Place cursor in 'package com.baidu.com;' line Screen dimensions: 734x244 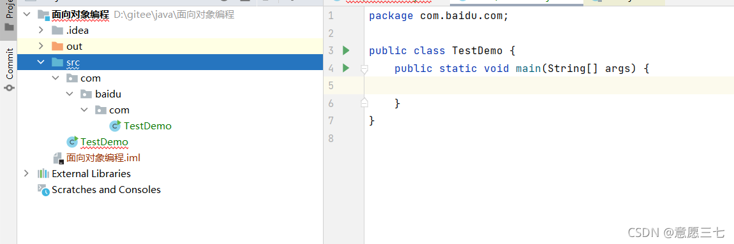438,16
